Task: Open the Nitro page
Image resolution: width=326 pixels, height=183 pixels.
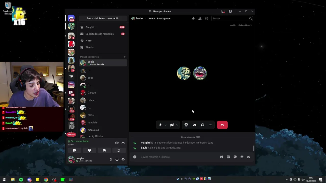Action: [103, 41]
